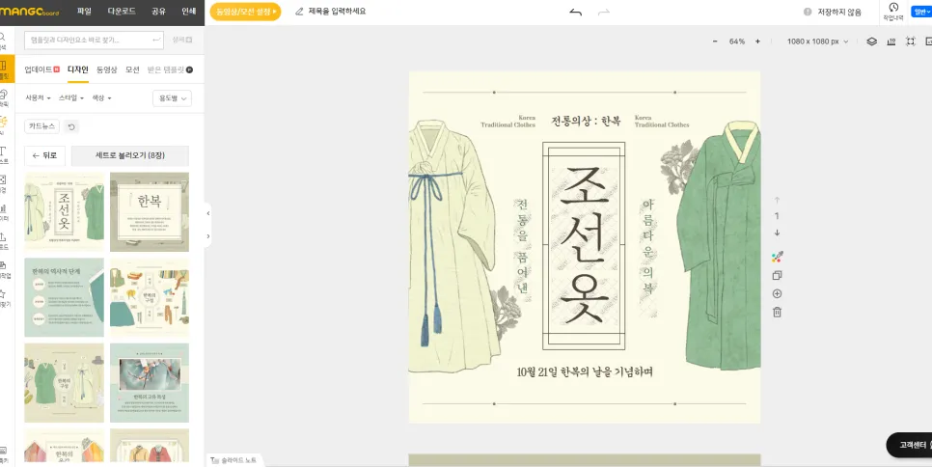Click 세트로 불러오기 (8장) button

click(130, 155)
